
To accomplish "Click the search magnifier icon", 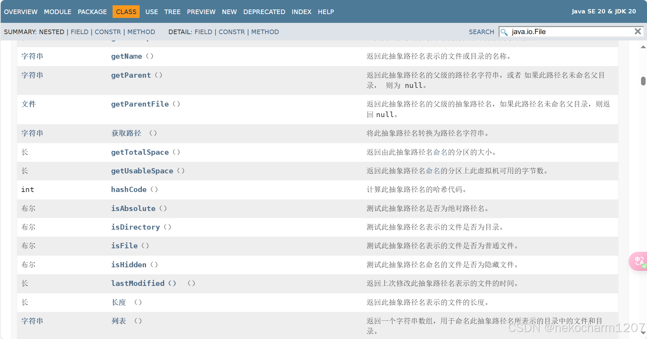I will [x=504, y=32].
